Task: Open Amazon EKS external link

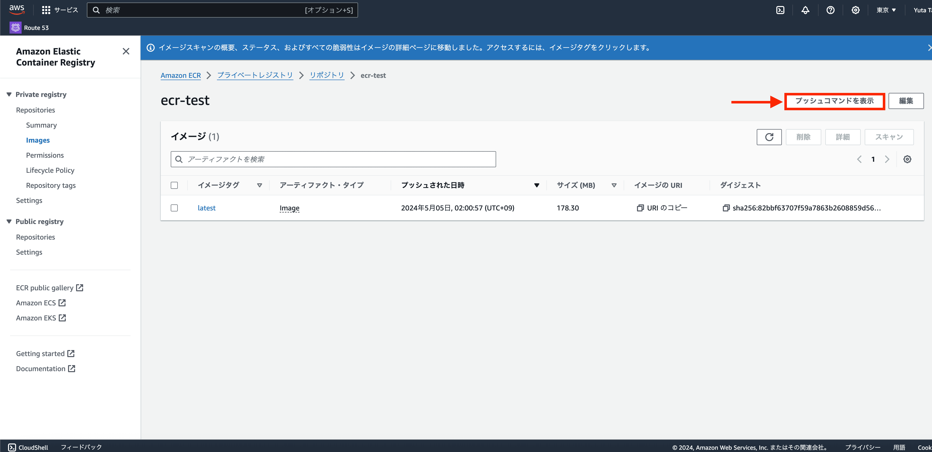Action: pyautogui.click(x=41, y=318)
